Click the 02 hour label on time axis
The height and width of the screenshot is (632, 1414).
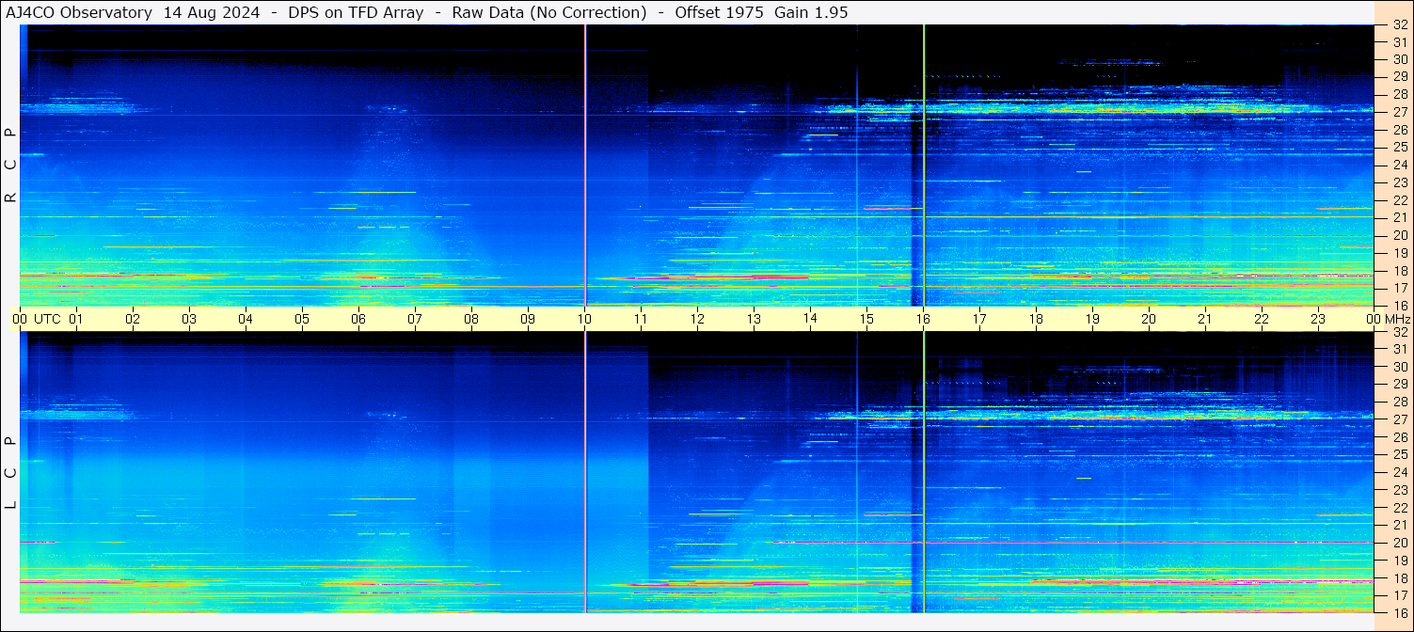pyautogui.click(x=133, y=319)
